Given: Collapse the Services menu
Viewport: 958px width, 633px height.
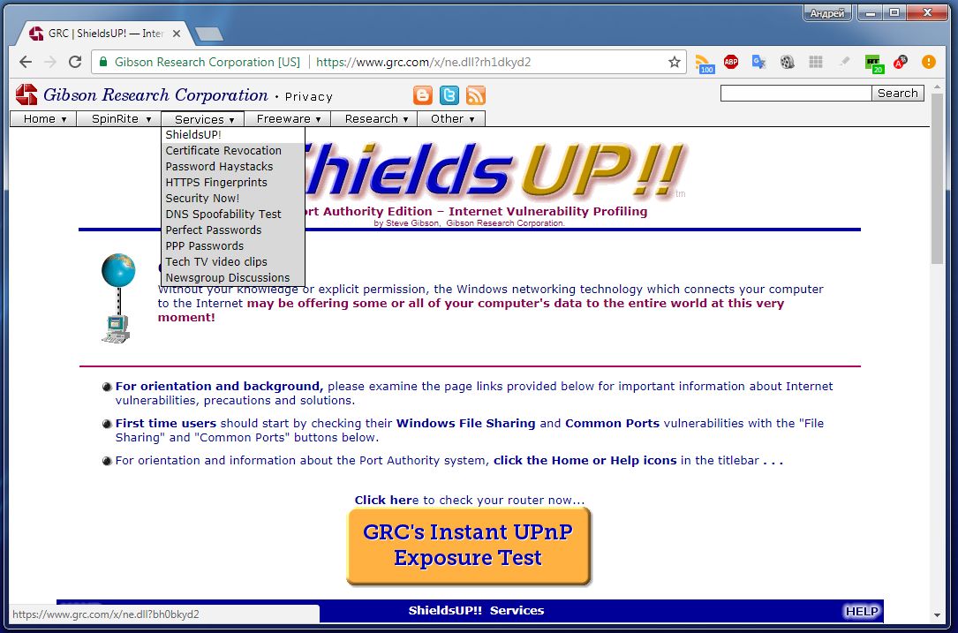Looking at the screenshot, I should click(x=203, y=118).
